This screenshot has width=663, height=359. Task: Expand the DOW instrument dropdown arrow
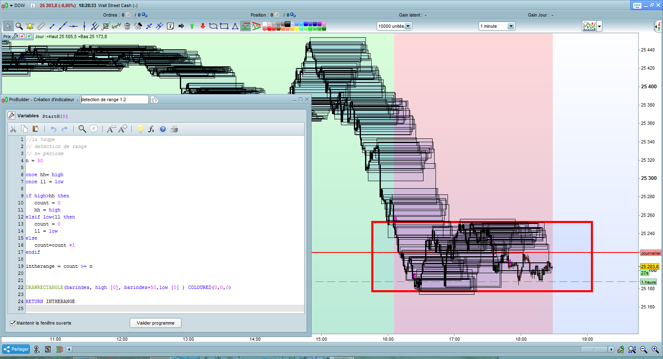point(12,5)
